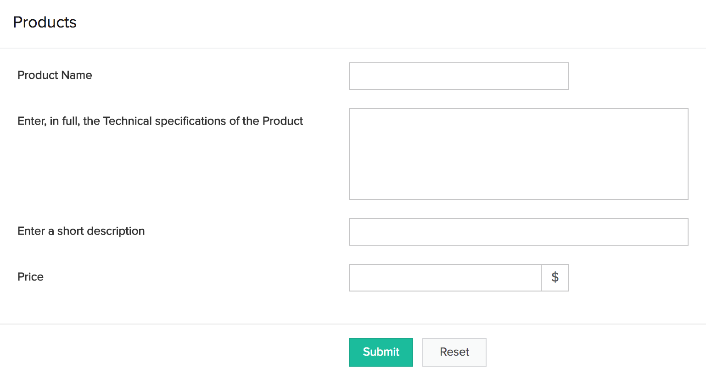The image size is (706, 385).
Task: Click the Technical specifications field label
Action: [x=160, y=121]
